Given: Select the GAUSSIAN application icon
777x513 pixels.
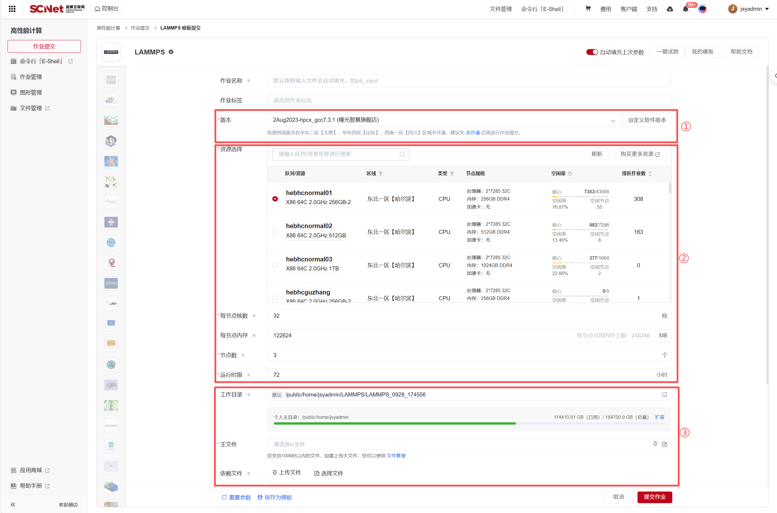Looking at the screenshot, I should coord(111,426).
